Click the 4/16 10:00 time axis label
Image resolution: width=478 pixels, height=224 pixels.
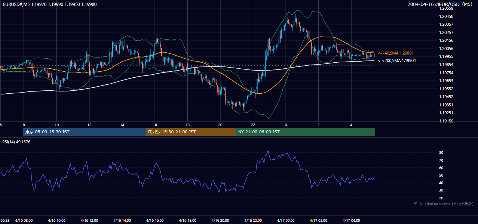coord(56,221)
